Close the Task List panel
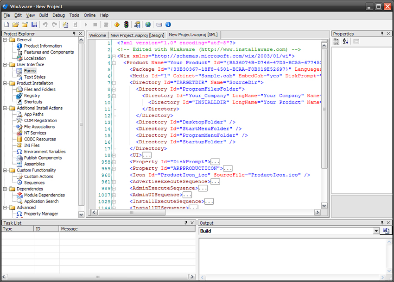Image resolution: width=394 pixels, height=282 pixels. [x=192, y=222]
